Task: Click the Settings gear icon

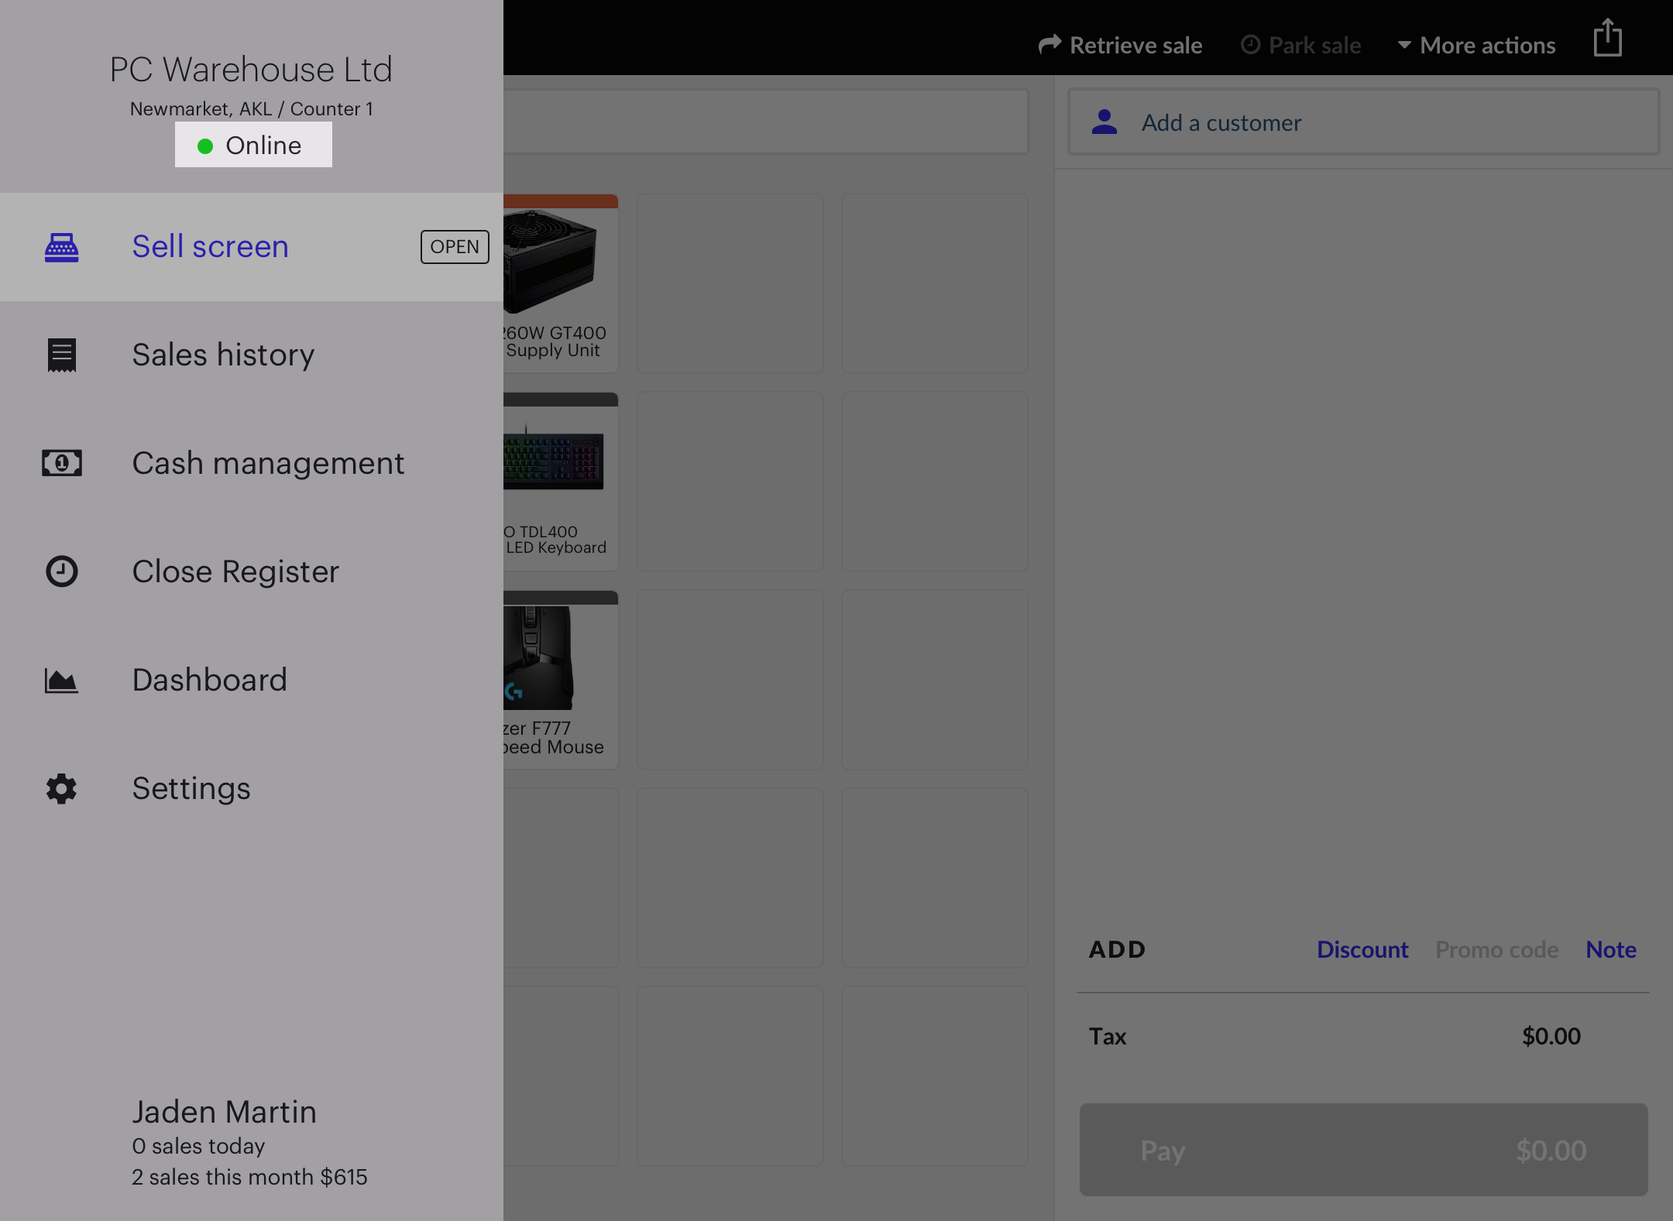Action: tap(61, 788)
